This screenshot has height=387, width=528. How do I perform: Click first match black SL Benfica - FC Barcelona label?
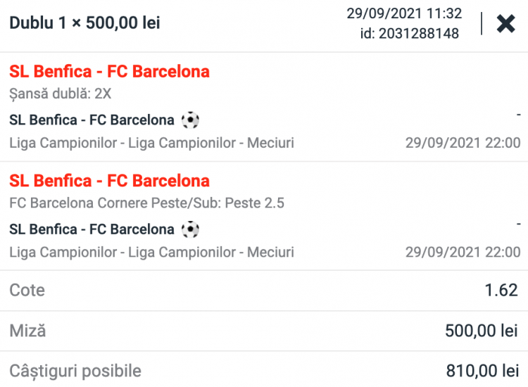[x=92, y=120]
